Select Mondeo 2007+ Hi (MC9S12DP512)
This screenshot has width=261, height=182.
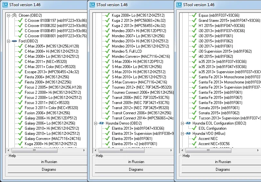(x=139, y=31)
